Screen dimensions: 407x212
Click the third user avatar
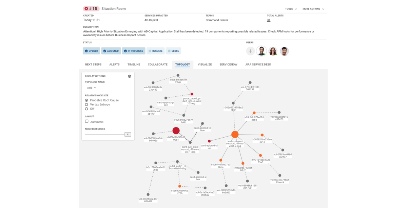point(284,51)
